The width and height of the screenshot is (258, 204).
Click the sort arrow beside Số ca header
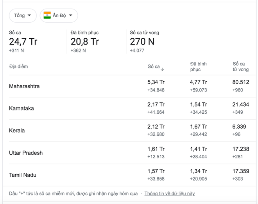(162, 69)
